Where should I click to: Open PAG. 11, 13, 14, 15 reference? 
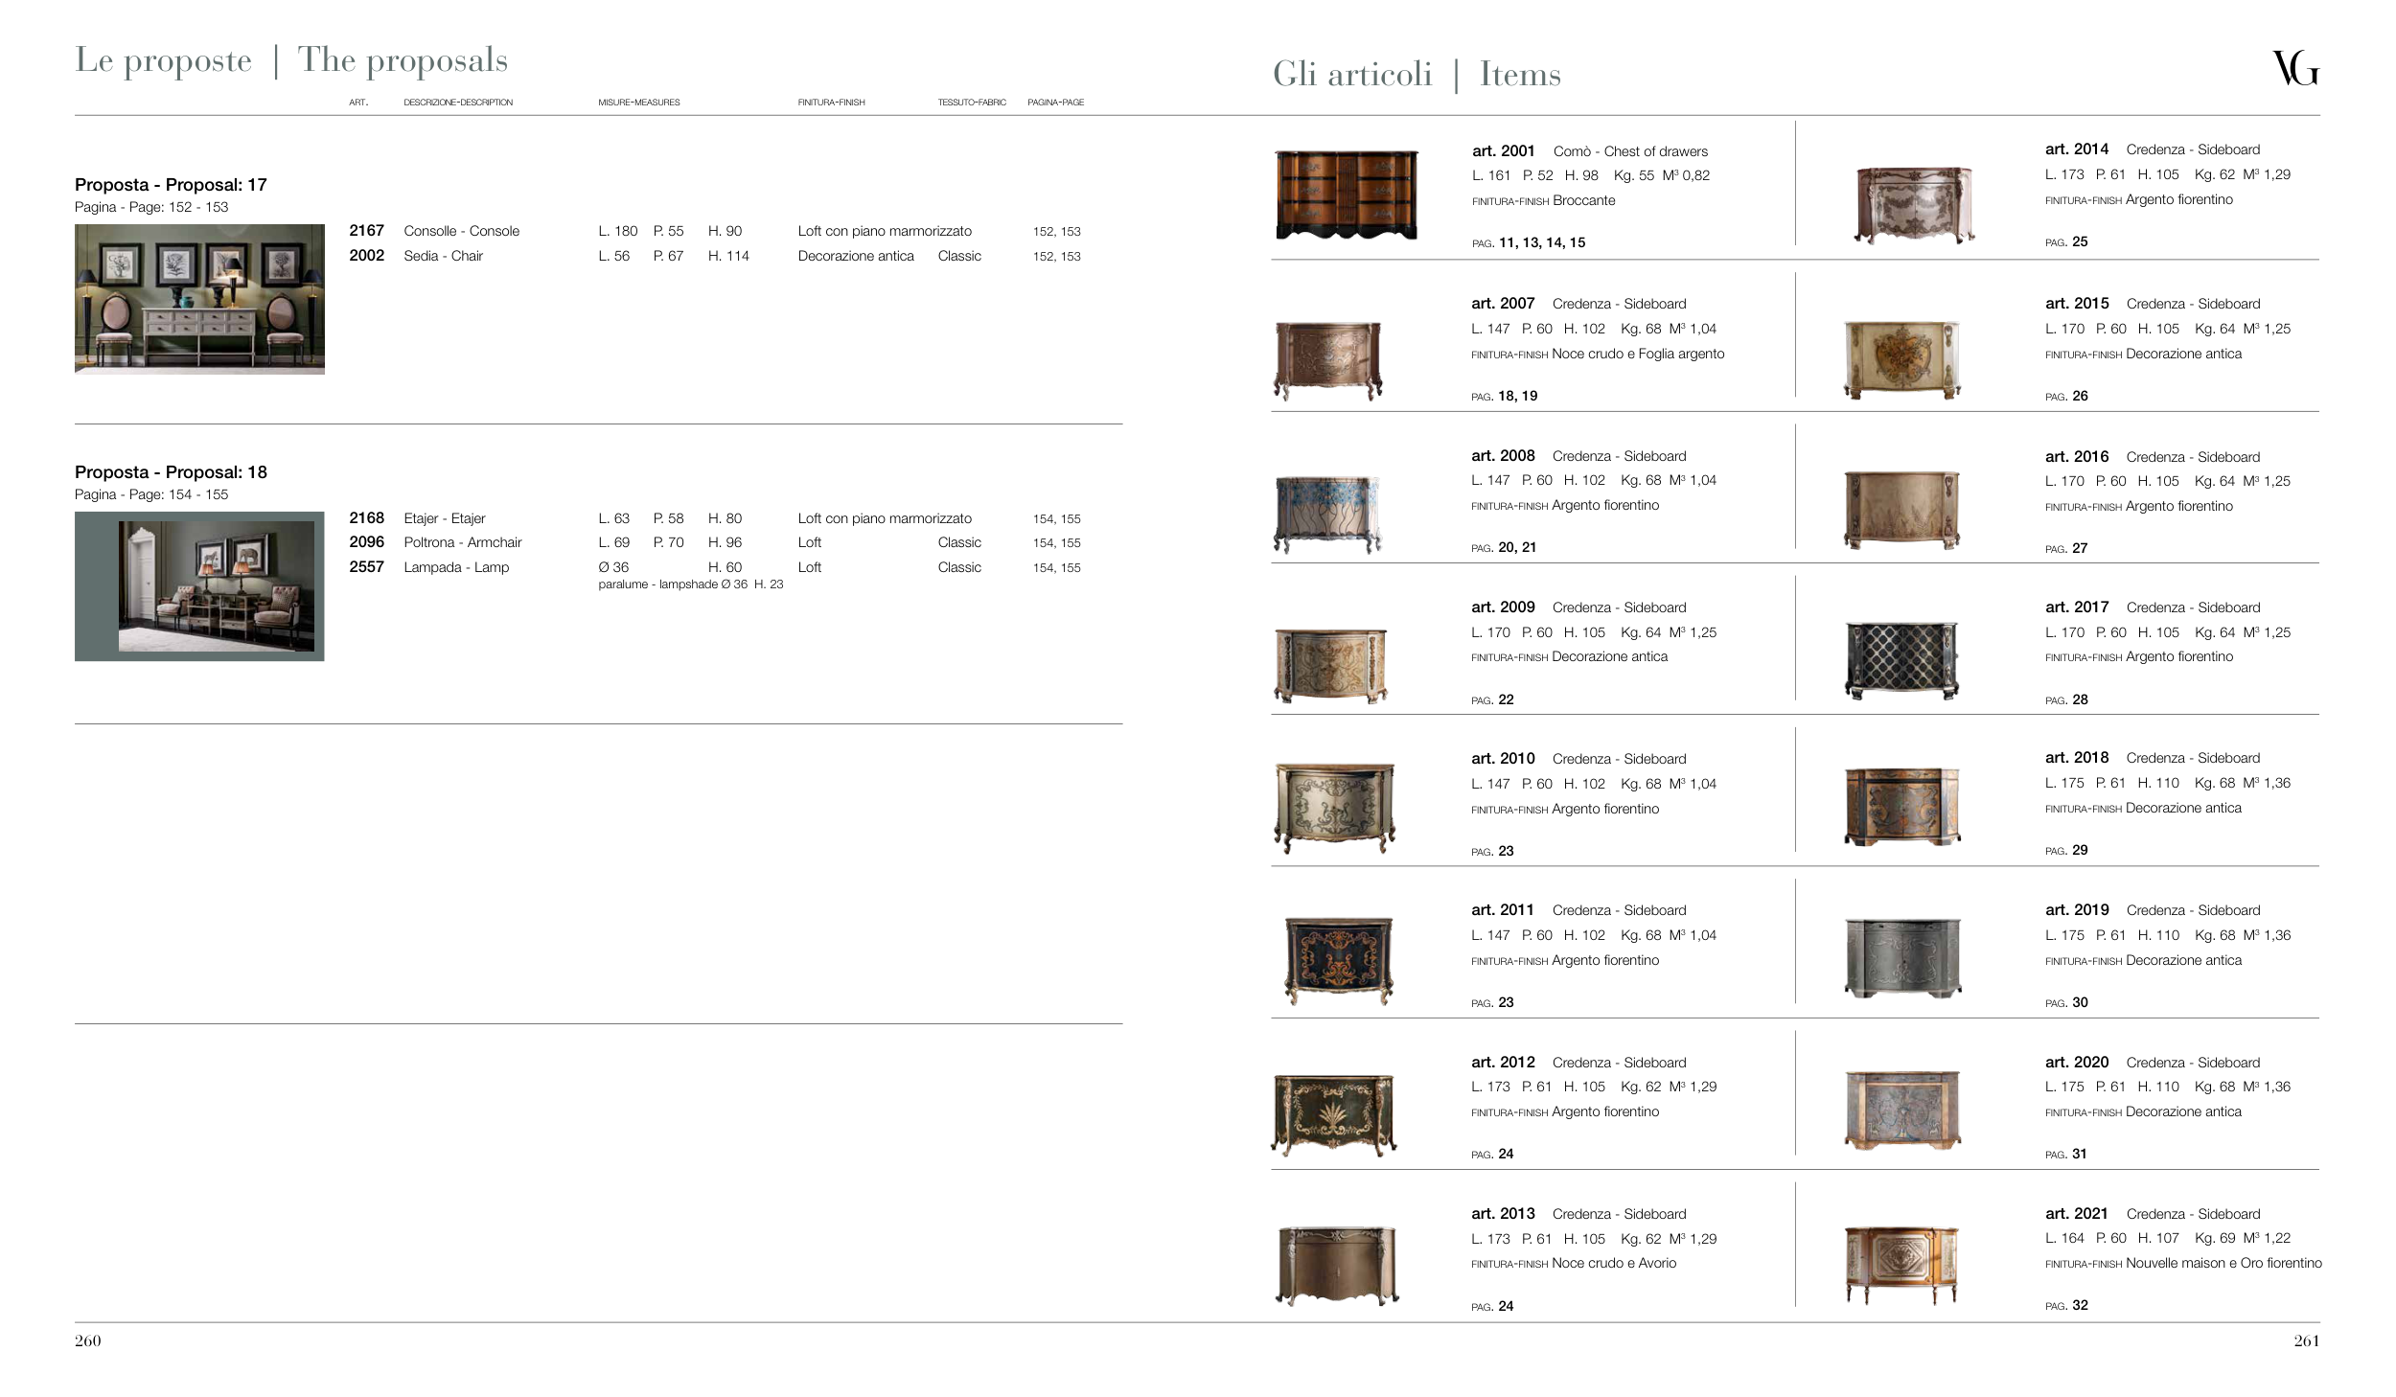[1528, 243]
